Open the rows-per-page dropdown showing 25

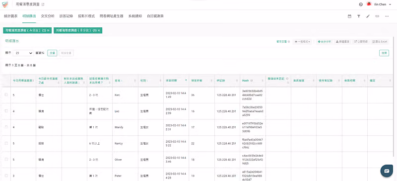(23, 53)
